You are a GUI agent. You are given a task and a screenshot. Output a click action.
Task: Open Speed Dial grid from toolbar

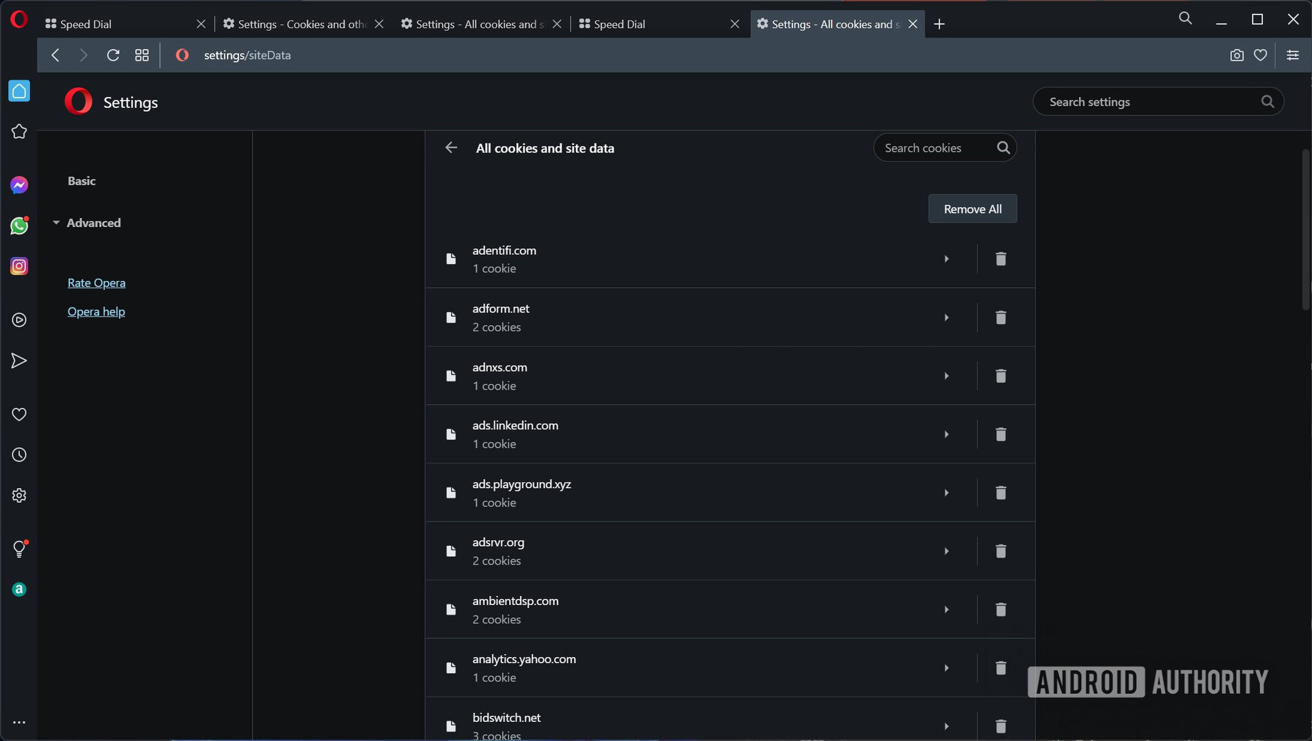tap(142, 55)
